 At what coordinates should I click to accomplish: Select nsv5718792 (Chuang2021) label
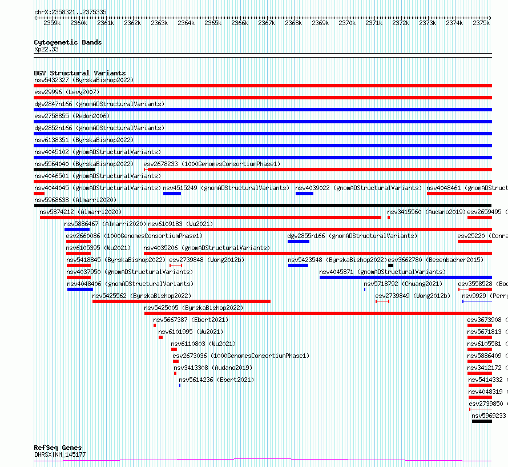(403, 284)
